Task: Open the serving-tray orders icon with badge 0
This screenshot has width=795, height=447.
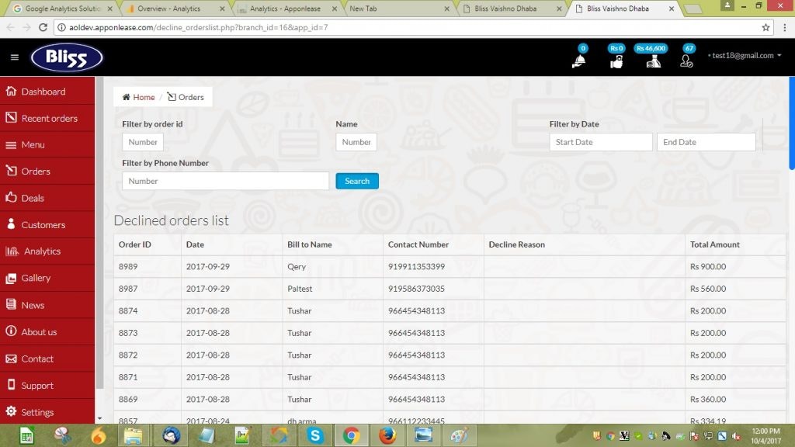Action: 579,61
